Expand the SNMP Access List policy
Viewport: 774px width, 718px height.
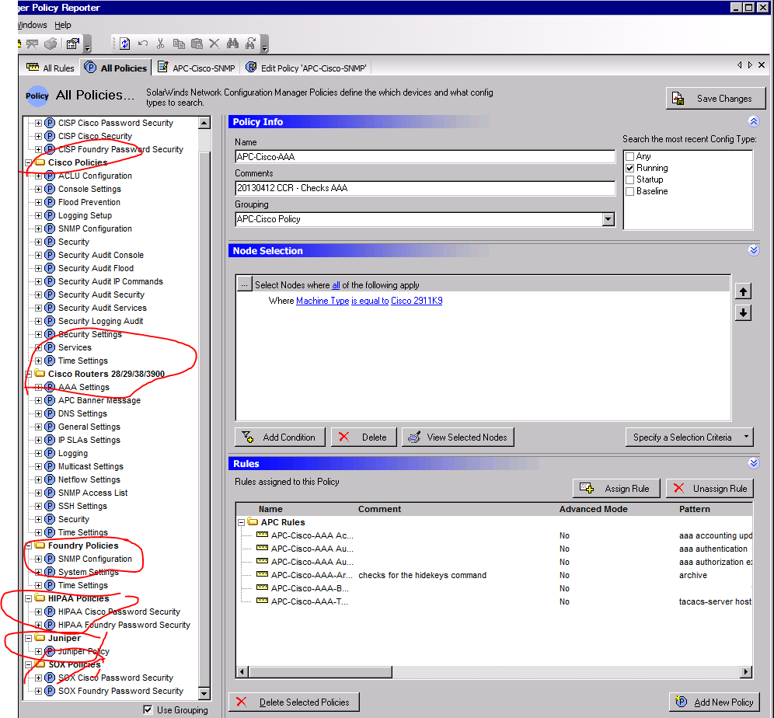click(39, 493)
